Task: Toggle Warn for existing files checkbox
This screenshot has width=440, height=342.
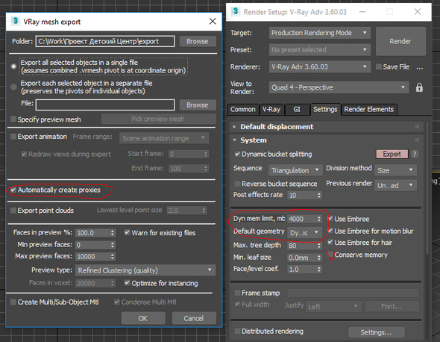Action: tap(127, 232)
